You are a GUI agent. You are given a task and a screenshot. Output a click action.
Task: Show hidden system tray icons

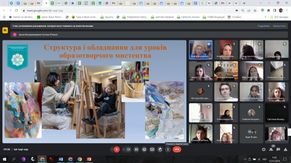pos(245,159)
